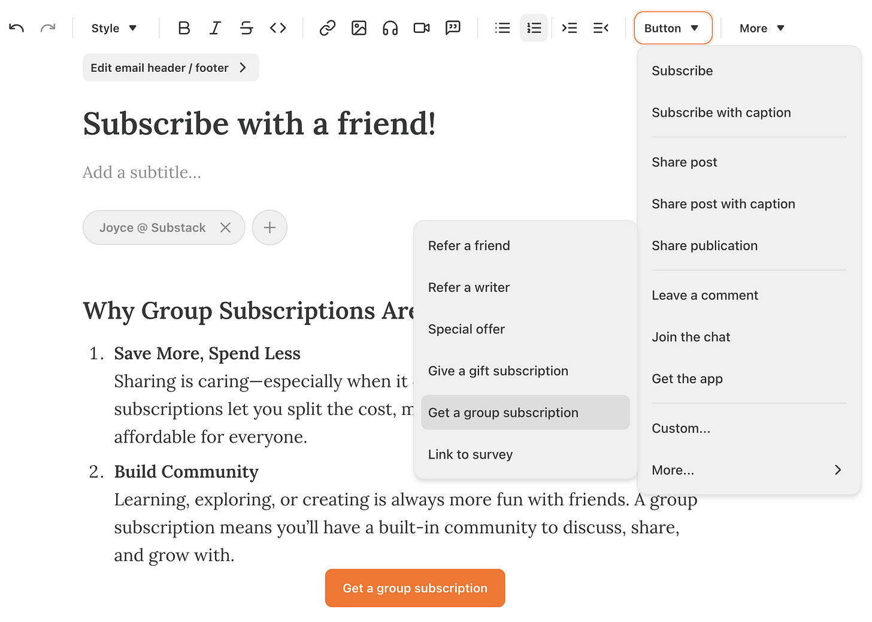Toggle italic formatting

[x=215, y=28]
